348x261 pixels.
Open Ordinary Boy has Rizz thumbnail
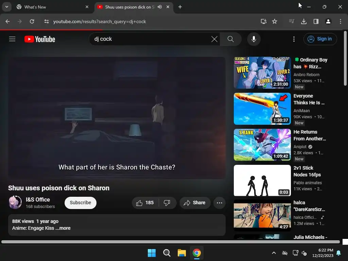pos(262,73)
